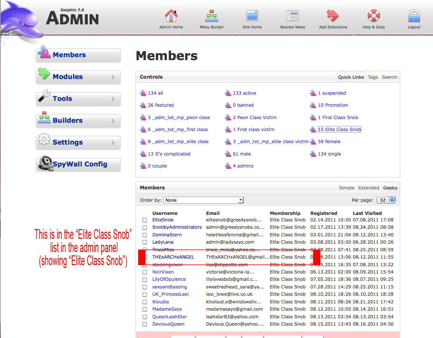Open the Per page dropdown
Viewport: 433px width, 338px height.
tap(386, 200)
